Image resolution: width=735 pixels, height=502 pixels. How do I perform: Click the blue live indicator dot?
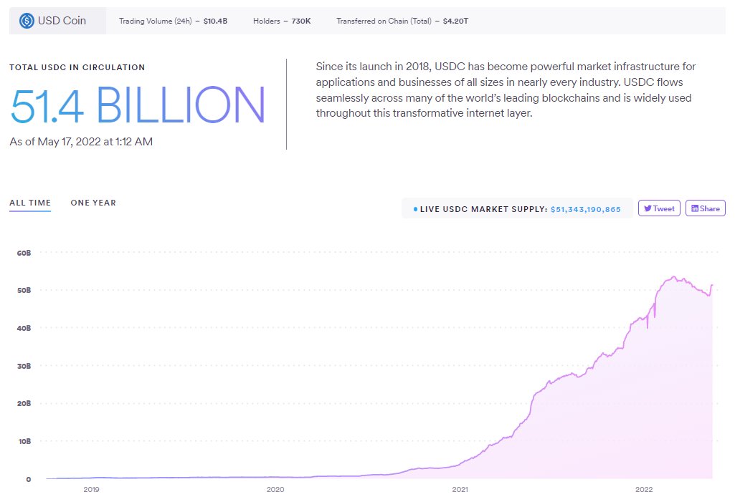[x=415, y=209]
